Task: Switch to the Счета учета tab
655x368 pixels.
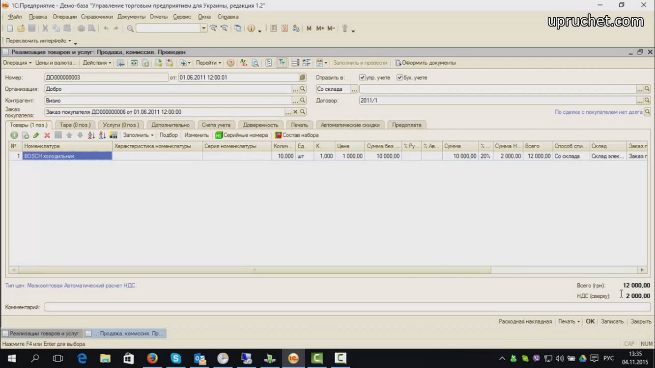Action: coord(216,125)
